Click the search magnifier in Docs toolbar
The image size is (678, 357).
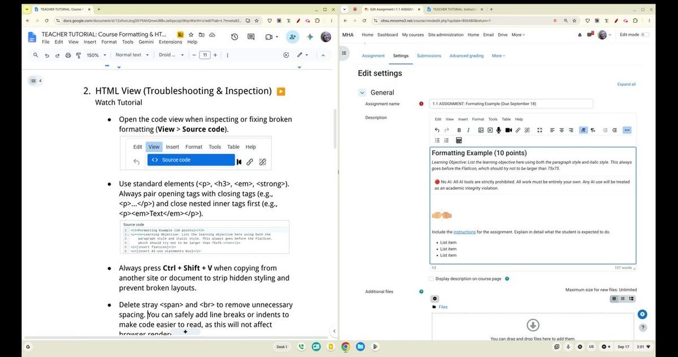tap(36, 55)
